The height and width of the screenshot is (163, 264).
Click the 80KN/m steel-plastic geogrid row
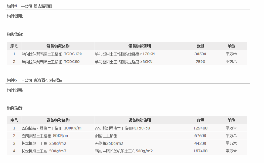(x=127, y=136)
